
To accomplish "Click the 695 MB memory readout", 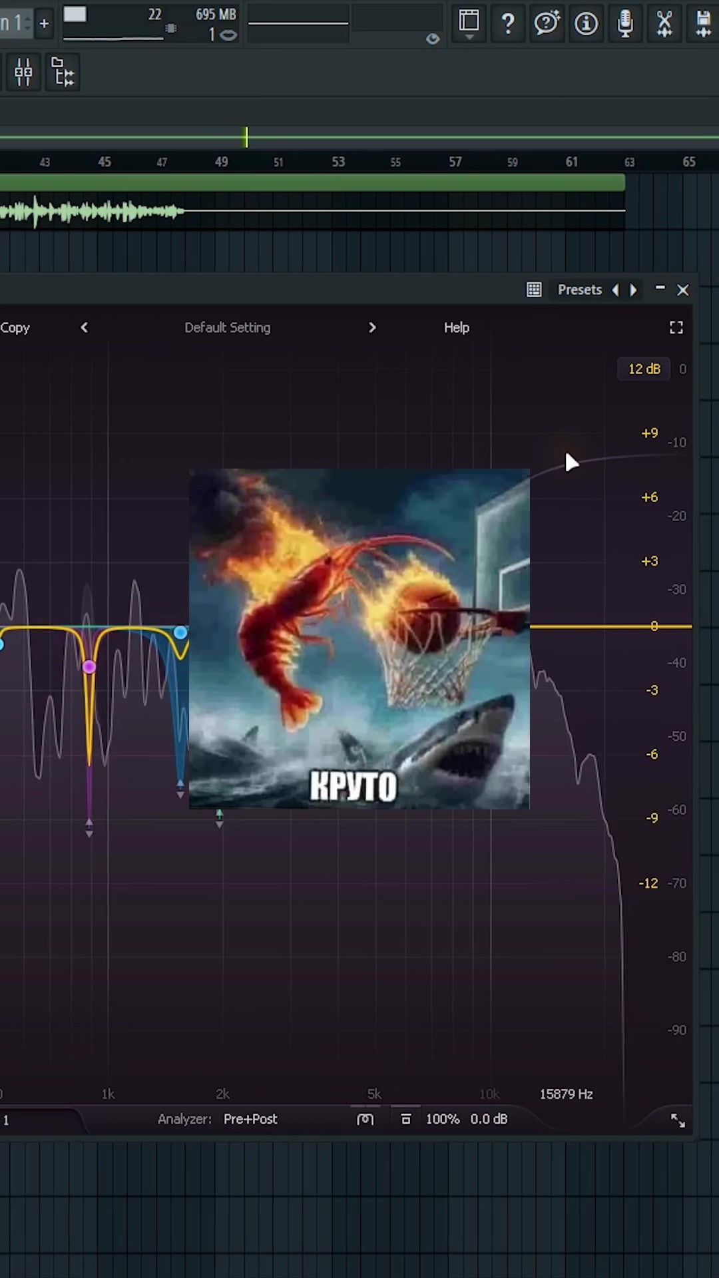I will [x=216, y=14].
